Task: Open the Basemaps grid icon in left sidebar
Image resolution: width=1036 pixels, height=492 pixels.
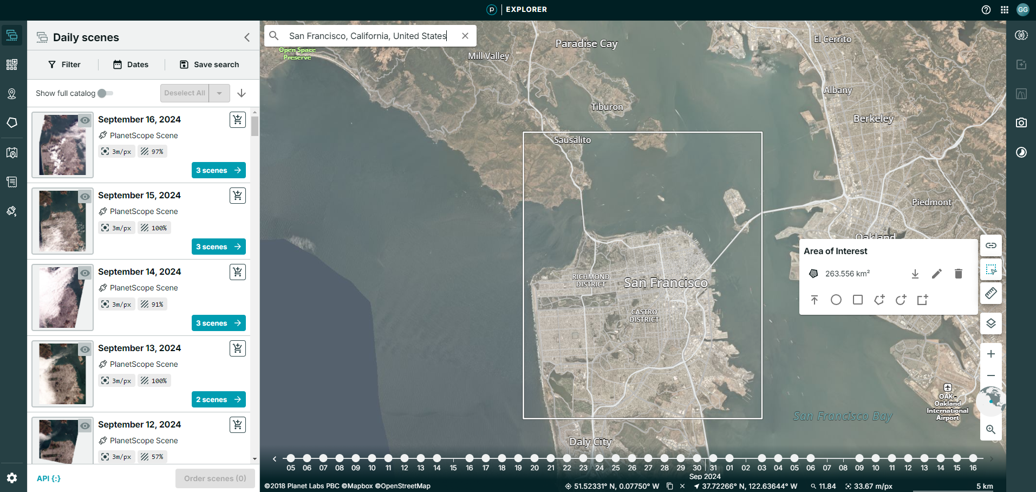Action: (x=11, y=64)
